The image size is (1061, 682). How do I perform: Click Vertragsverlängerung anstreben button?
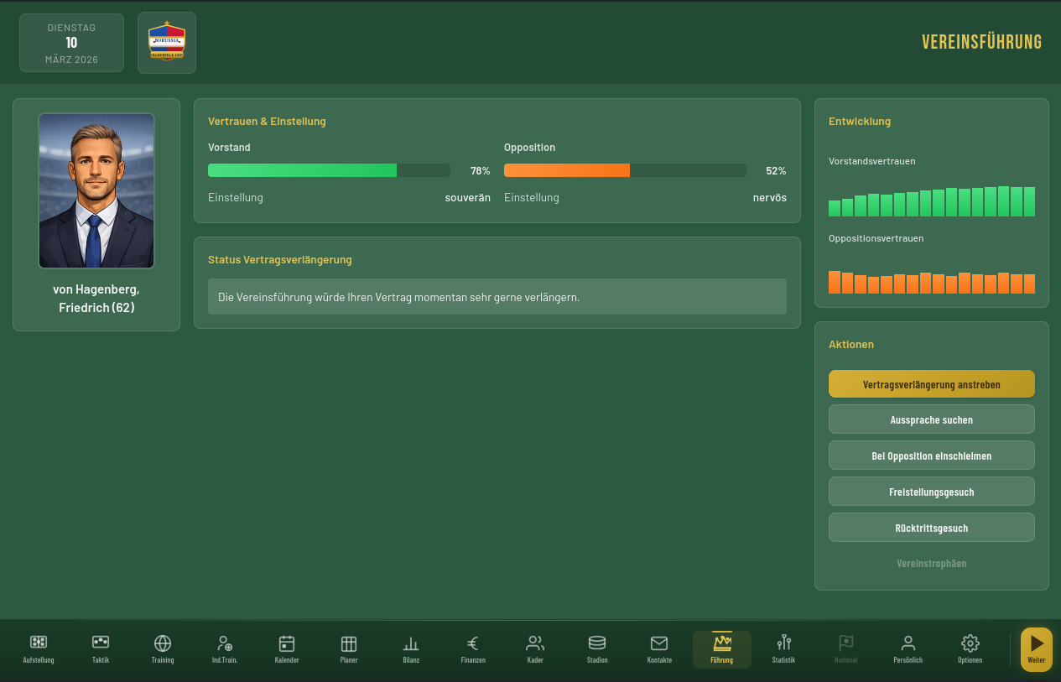[932, 384]
